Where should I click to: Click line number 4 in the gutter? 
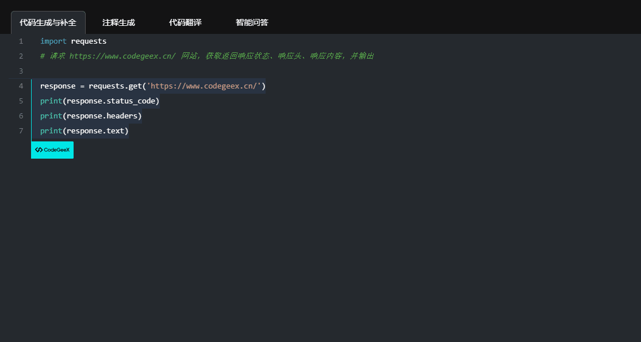pyautogui.click(x=21, y=86)
